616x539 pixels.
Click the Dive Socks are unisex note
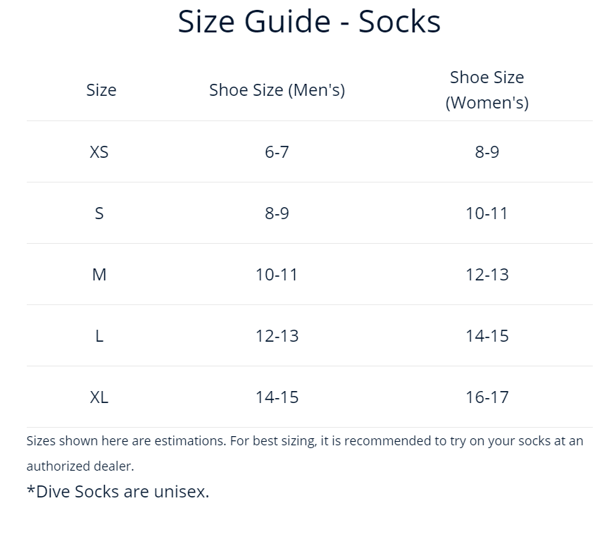point(118,491)
